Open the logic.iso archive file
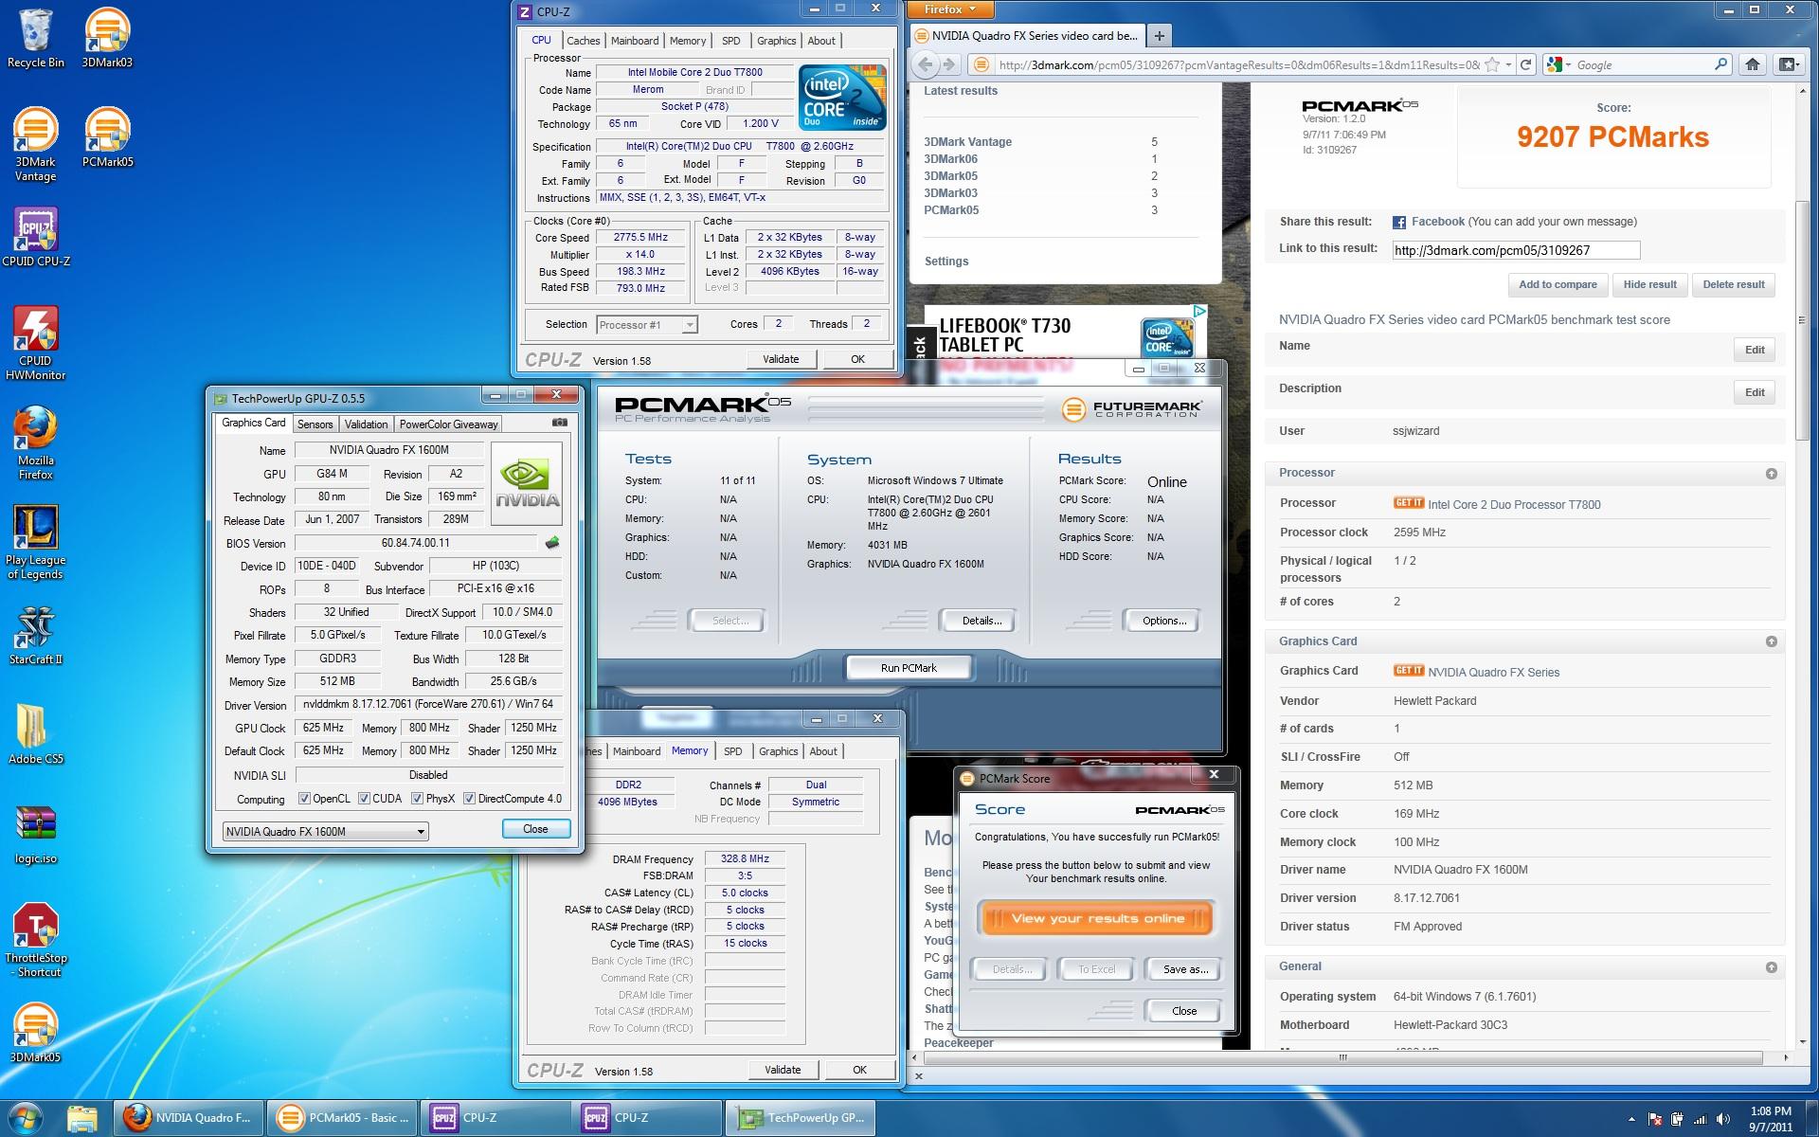Viewport: 1819px width, 1137px height. click(x=36, y=835)
